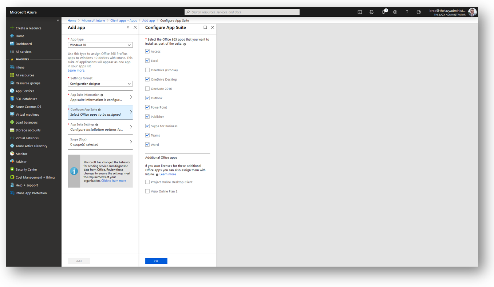Click the Click to learn more link
This screenshot has height=287, width=494.
[x=114, y=181]
